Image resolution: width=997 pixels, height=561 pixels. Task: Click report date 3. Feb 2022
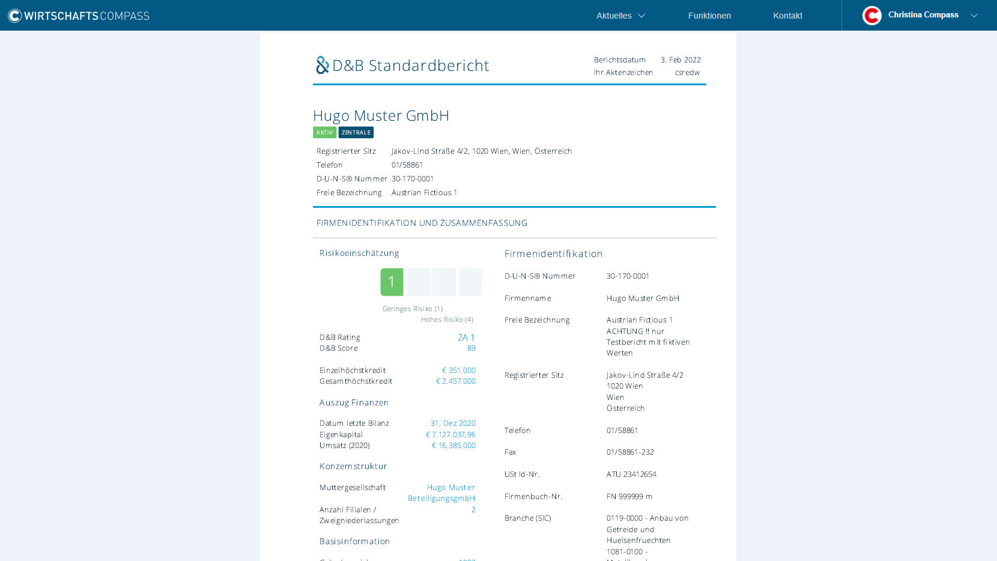[680, 60]
